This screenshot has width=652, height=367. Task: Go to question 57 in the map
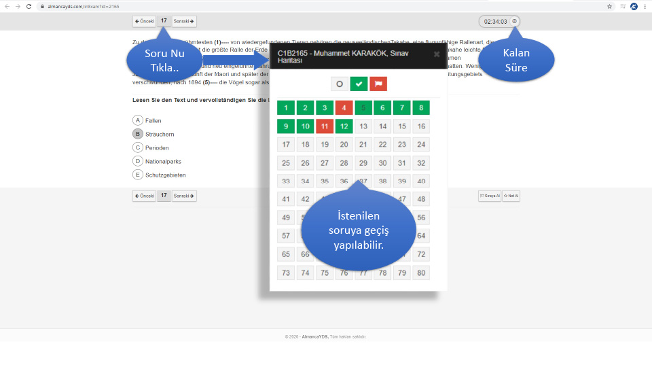point(286,236)
